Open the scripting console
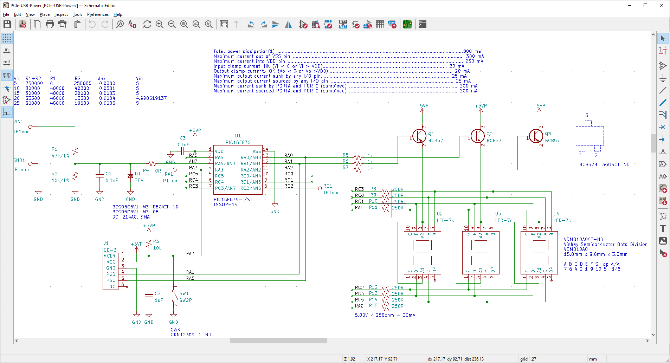The image size is (670, 363). pyautogui.click(x=423, y=24)
